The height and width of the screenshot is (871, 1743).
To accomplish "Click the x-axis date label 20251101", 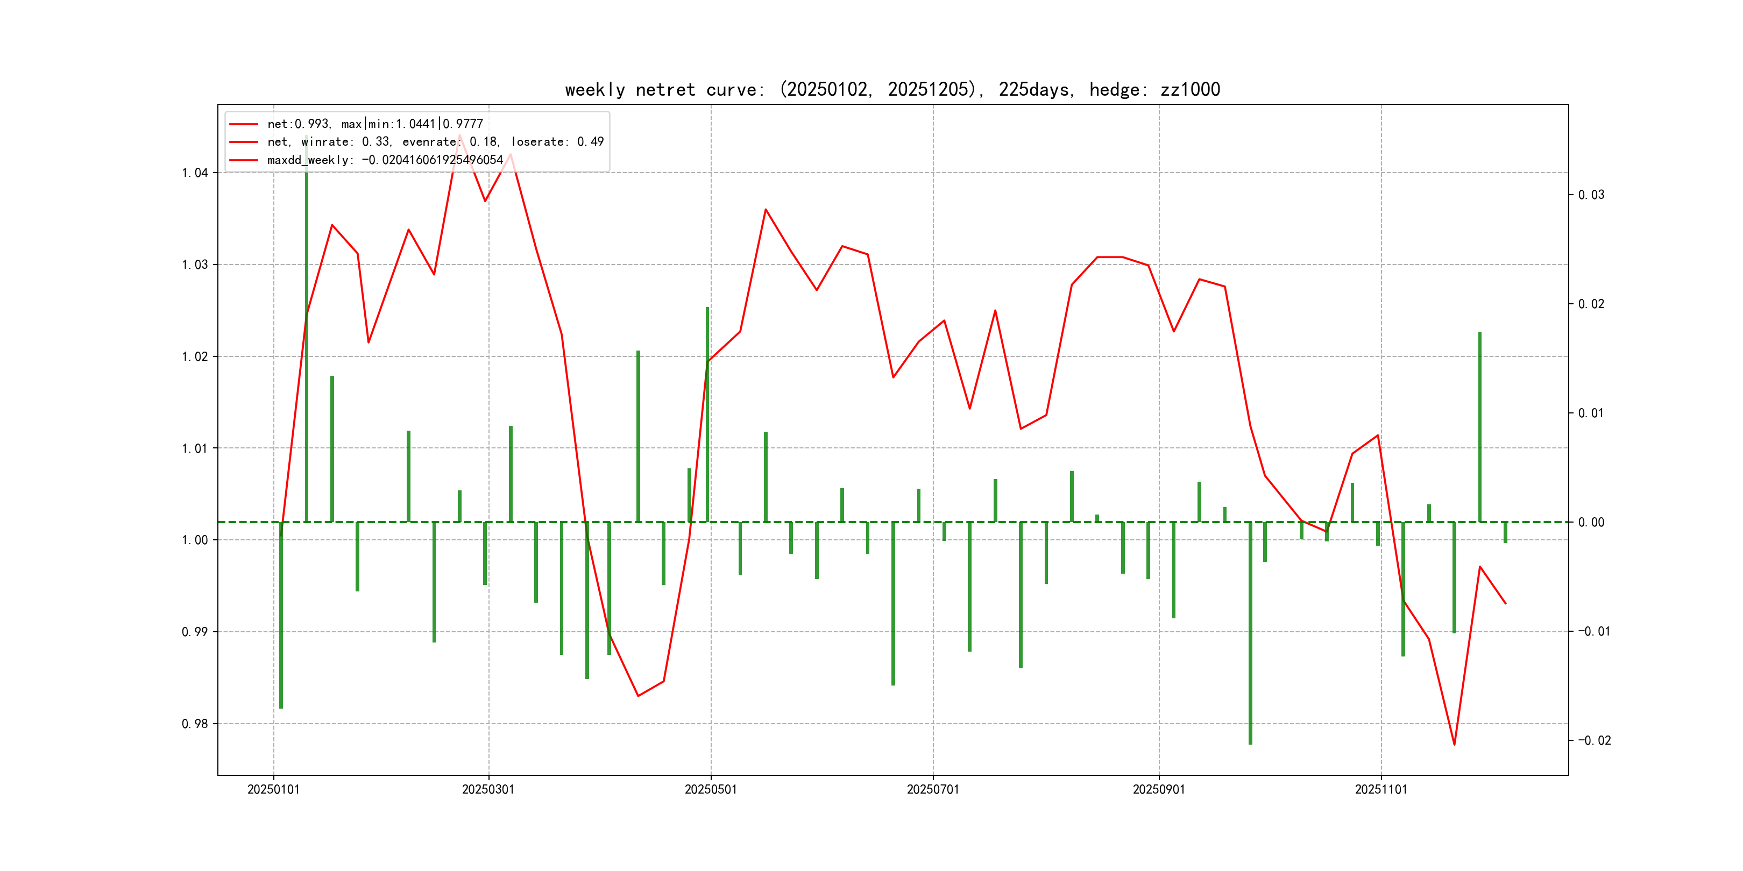I will [x=1380, y=789].
